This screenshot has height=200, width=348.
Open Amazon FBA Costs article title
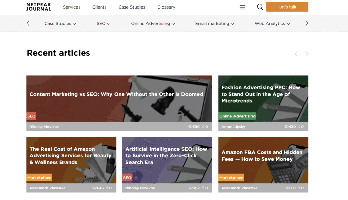coord(262,156)
